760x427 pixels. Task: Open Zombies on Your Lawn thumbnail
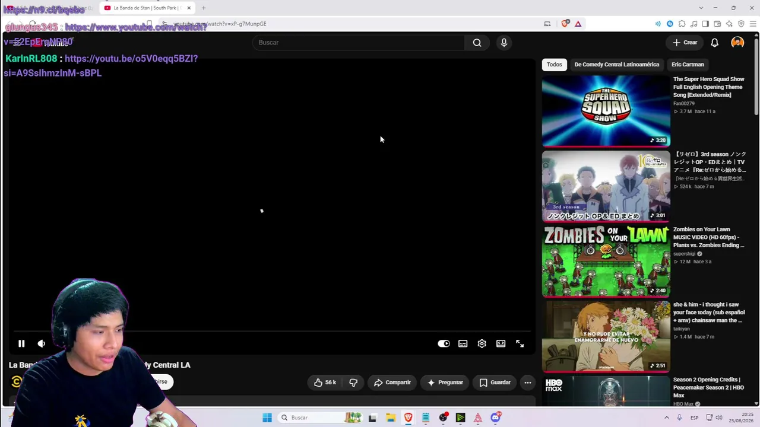click(606, 261)
